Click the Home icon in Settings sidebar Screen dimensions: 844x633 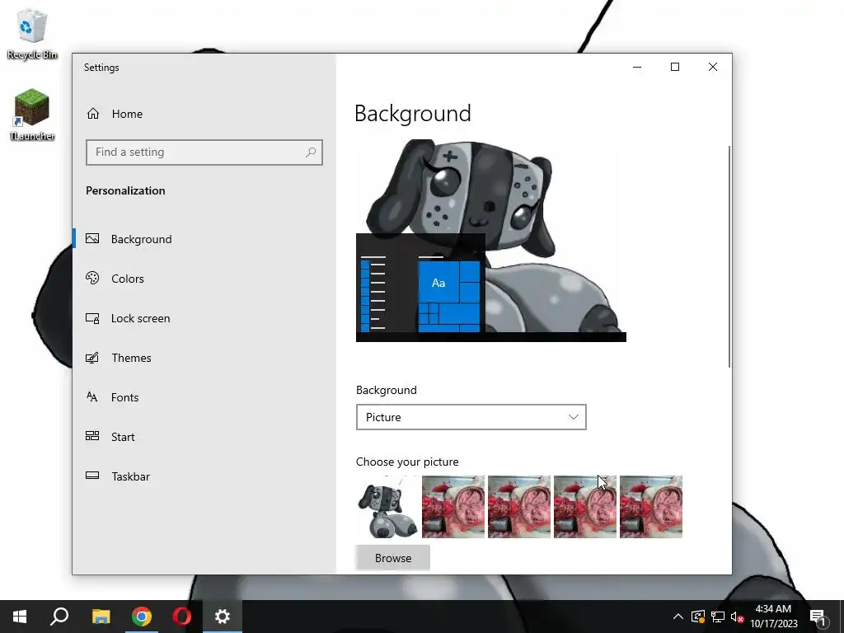click(93, 114)
